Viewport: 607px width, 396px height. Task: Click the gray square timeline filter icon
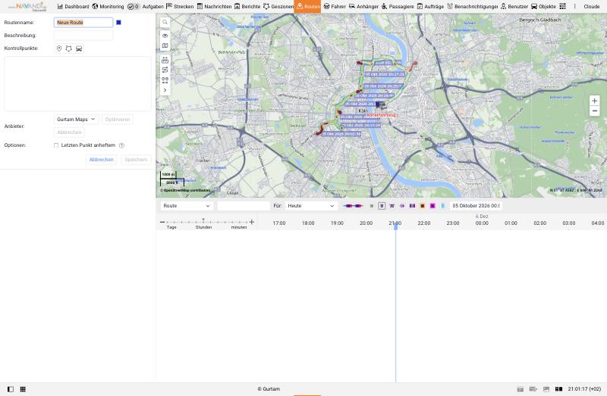coord(372,206)
